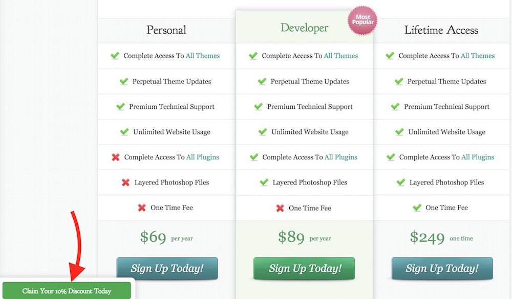Click green check beside Personal Perpetual Theme Updates

[x=123, y=81]
